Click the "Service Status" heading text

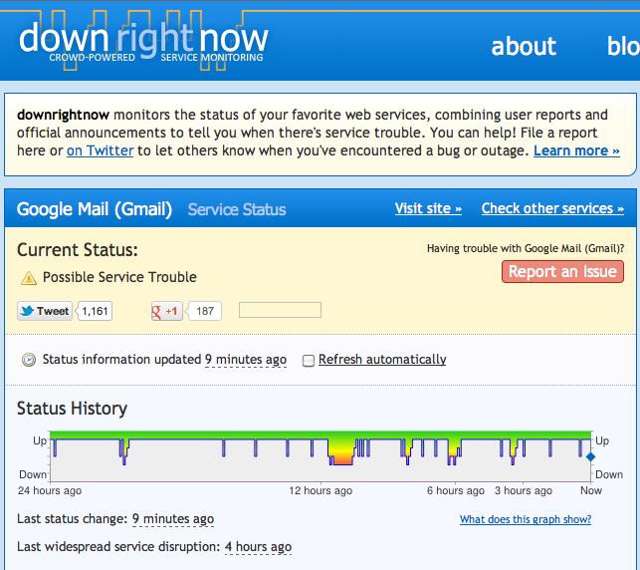point(237,209)
